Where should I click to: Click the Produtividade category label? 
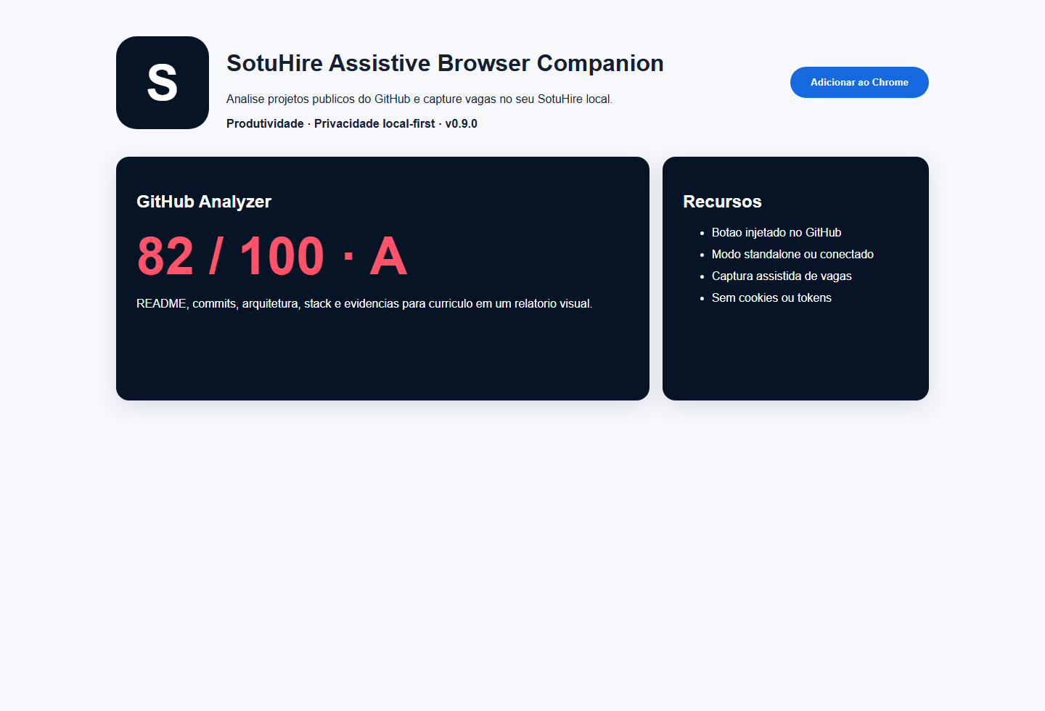265,123
